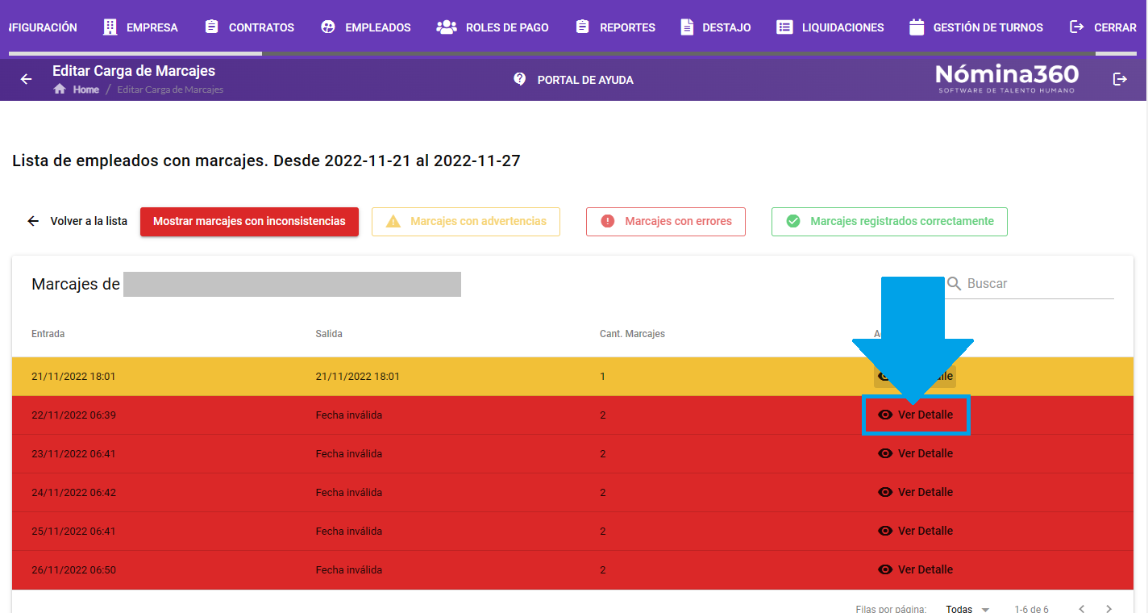1148x613 pixels.
Task: Go back using the header back arrow
Action: click(26, 79)
